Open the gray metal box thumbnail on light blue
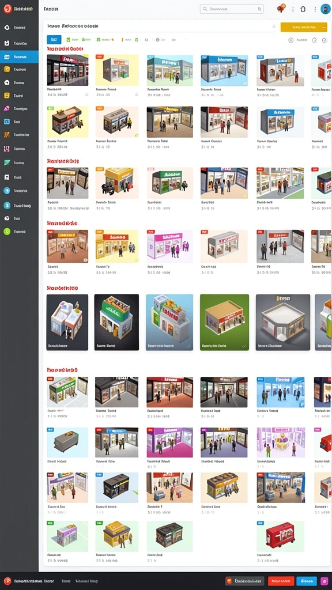The image size is (332, 590). coord(68,442)
